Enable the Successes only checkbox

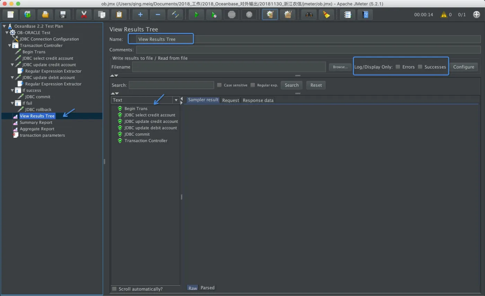[420, 67]
